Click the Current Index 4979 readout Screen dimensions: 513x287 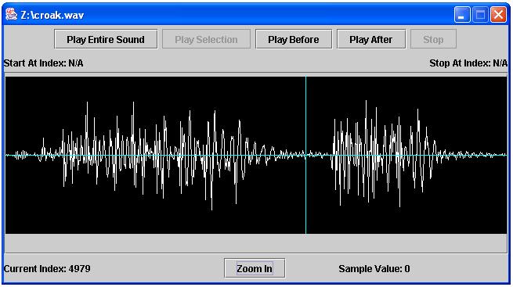coord(47,269)
